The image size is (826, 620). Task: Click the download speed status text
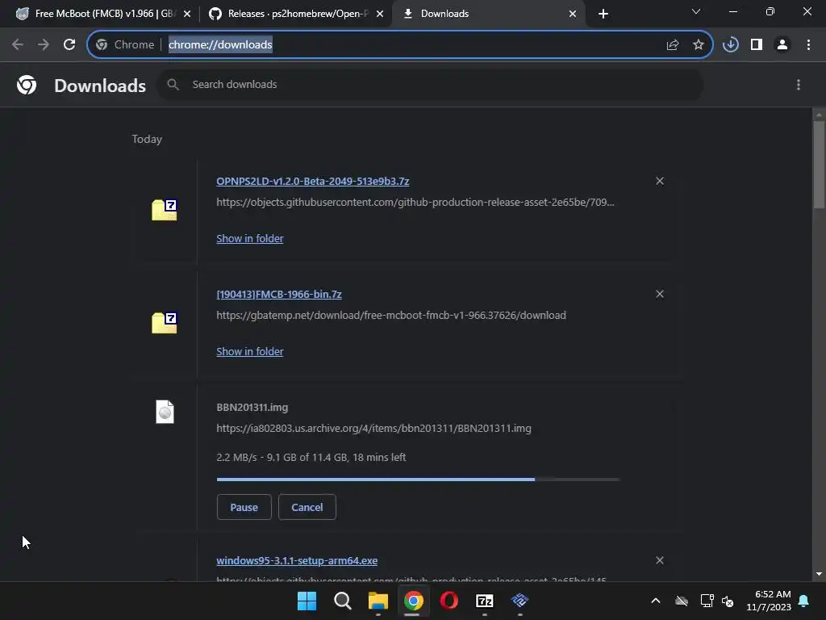point(311,457)
